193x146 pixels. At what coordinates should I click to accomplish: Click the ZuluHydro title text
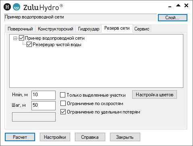[x=43, y=8]
